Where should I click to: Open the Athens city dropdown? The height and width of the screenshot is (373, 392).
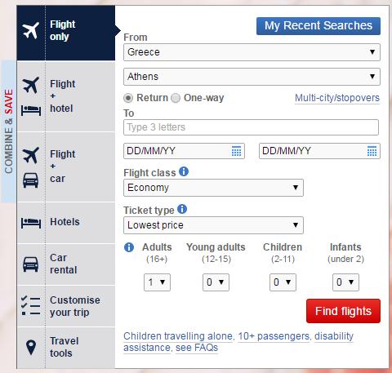[252, 77]
